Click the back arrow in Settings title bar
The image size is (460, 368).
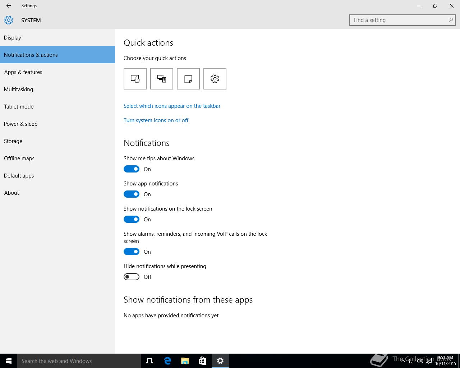coord(9,6)
